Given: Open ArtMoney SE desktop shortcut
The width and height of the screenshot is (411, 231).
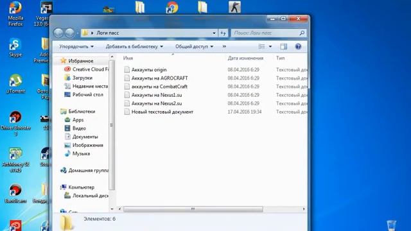Looking at the screenshot, I should (15, 160).
